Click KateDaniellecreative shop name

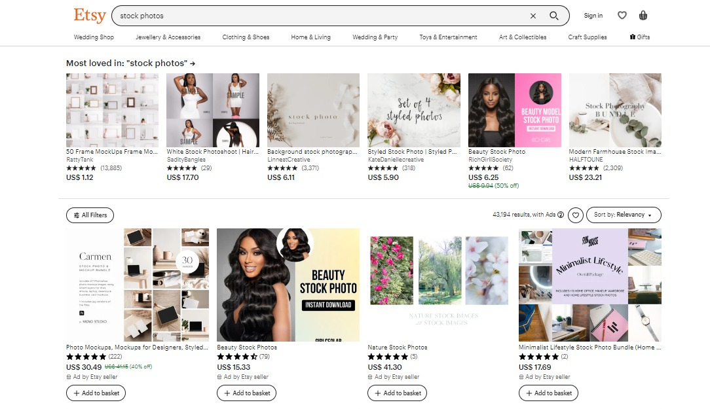point(396,160)
